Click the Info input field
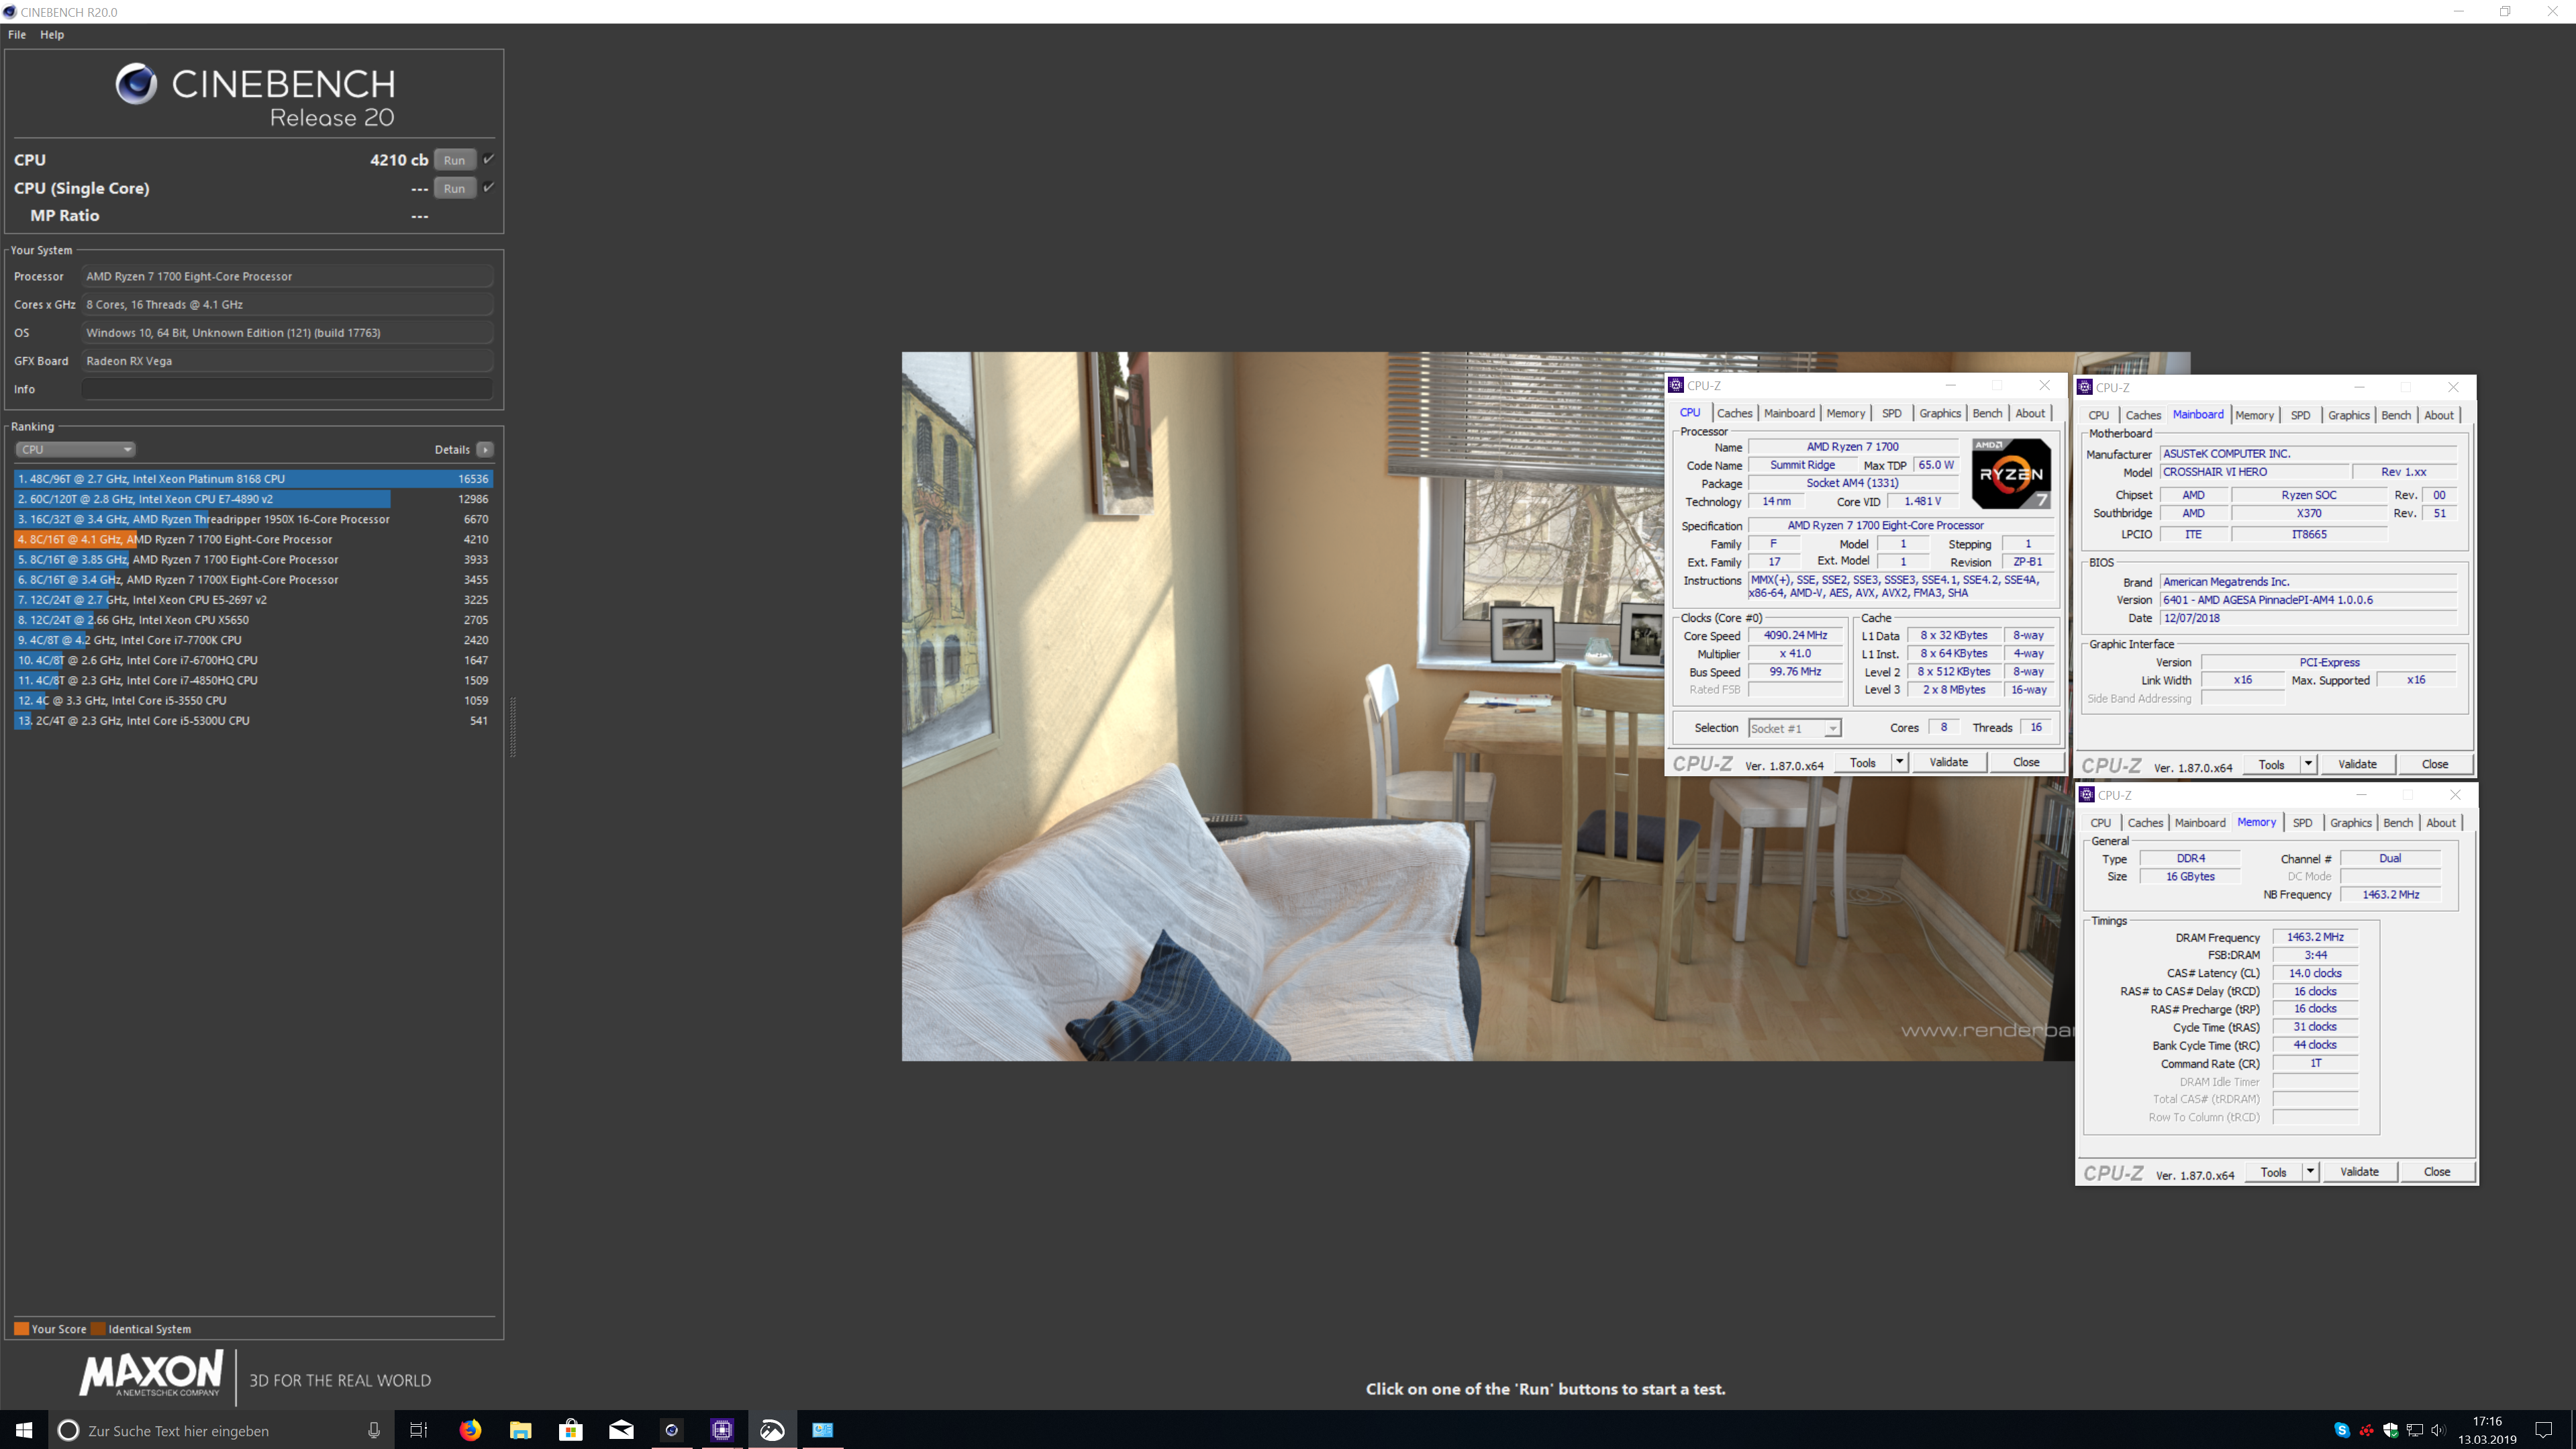The width and height of the screenshot is (2576, 1449). coord(287,389)
